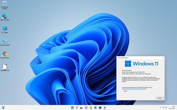Close the Acerca de Windows dialog
The width and height of the screenshot is (177, 110).
click(163, 57)
